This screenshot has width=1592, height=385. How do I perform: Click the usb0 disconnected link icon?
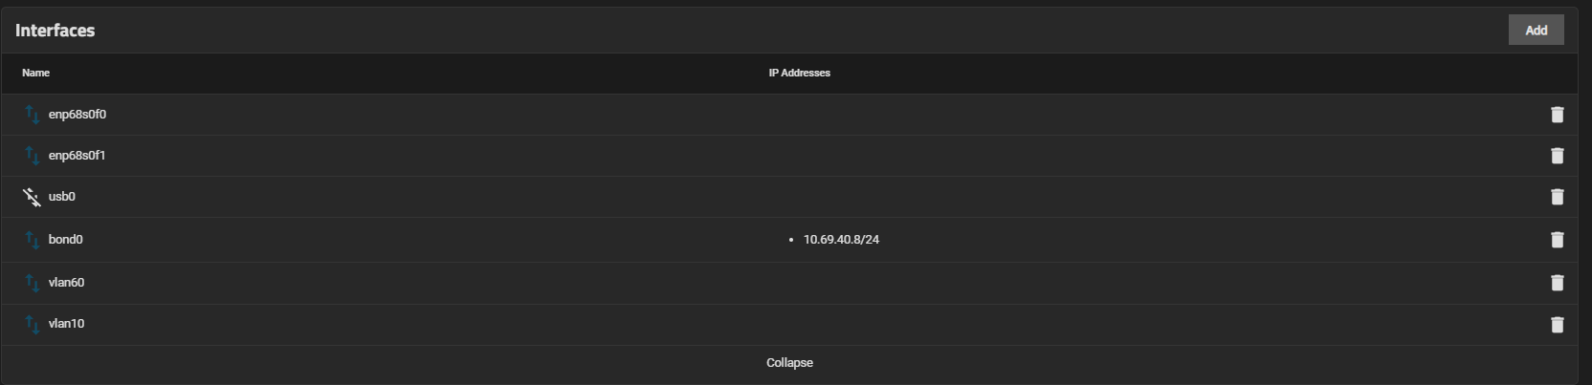click(x=33, y=197)
